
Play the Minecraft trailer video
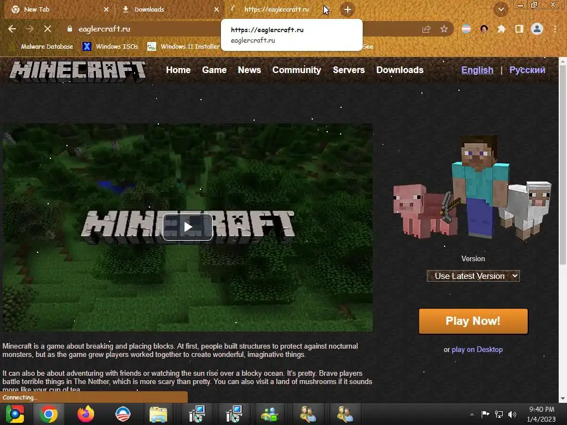click(188, 227)
